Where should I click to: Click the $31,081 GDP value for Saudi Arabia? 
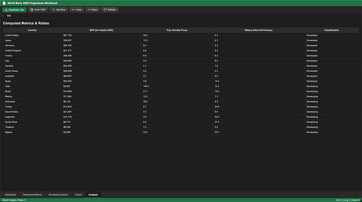click(102, 111)
